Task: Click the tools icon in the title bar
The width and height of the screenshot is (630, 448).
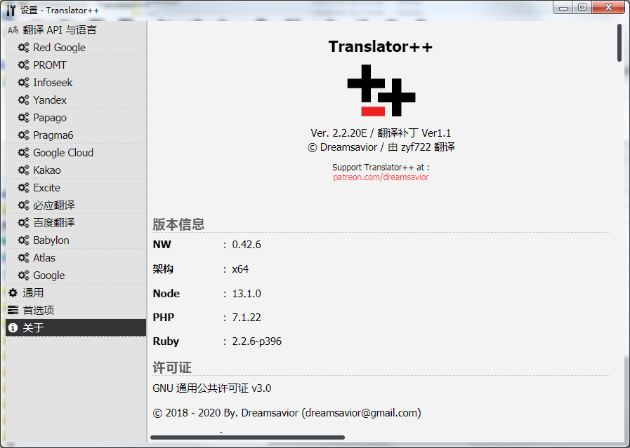Action: tap(11, 10)
